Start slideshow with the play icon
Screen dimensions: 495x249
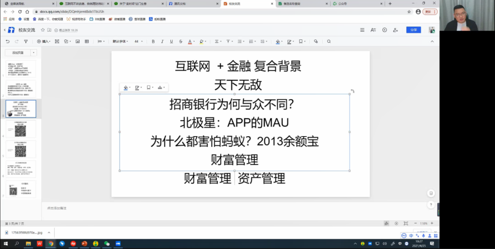tap(385, 30)
